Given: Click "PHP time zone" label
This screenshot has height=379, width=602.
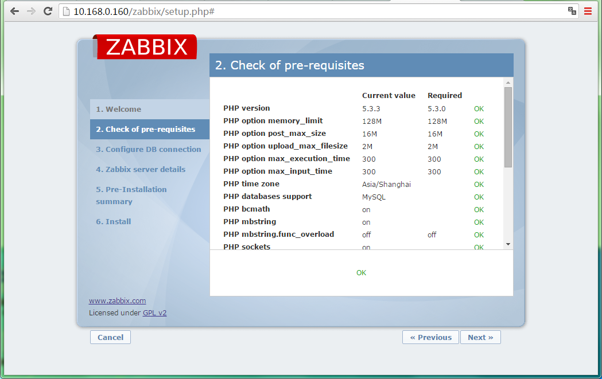Looking at the screenshot, I should (251, 183).
